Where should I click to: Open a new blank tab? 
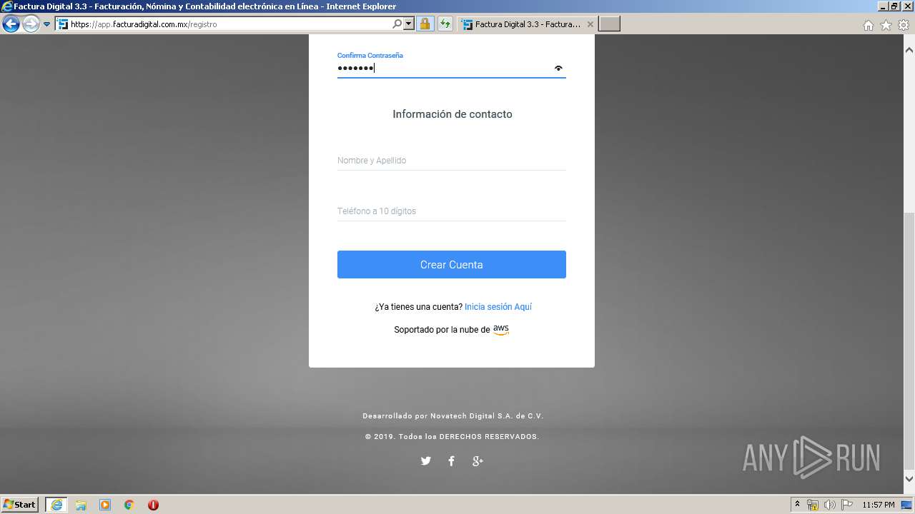point(609,24)
